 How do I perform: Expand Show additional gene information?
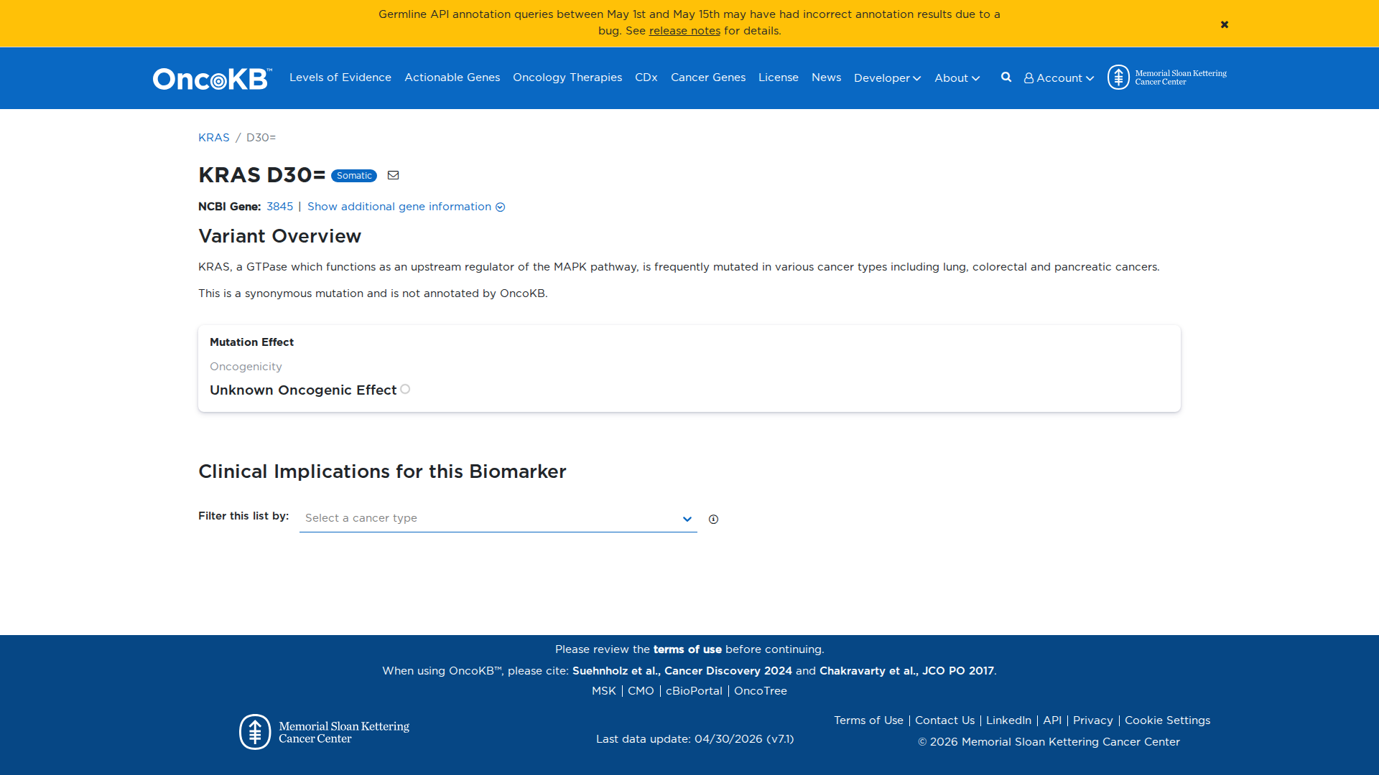[406, 207]
